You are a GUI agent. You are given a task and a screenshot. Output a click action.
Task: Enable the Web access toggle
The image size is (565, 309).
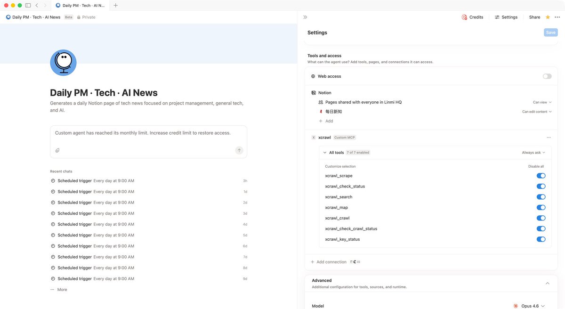click(x=547, y=76)
